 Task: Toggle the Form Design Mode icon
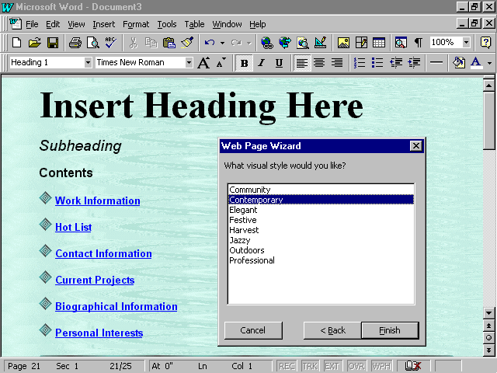pos(321,42)
